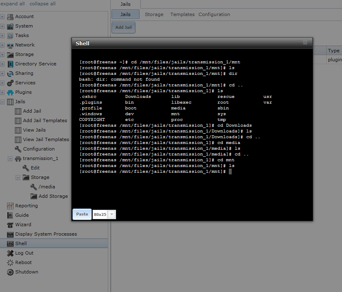This screenshot has width=342, height=292.
Task: Click the Reporting chart icon
Action: [10, 206]
